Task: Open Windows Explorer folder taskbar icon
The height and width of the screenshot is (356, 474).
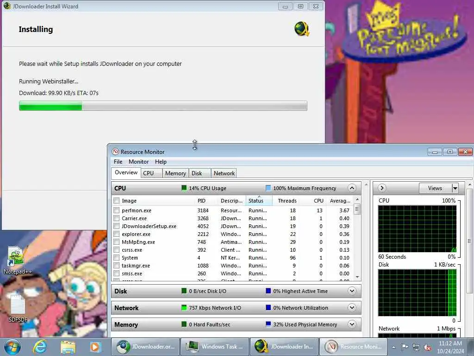Action: tap(68, 347)
